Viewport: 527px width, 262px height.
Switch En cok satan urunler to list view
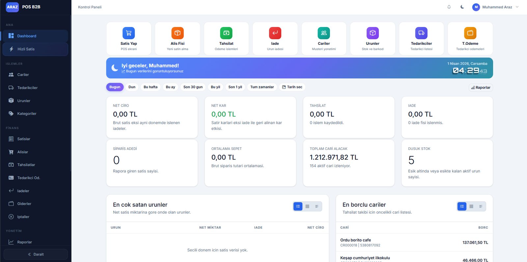click(x=298, y=206)
